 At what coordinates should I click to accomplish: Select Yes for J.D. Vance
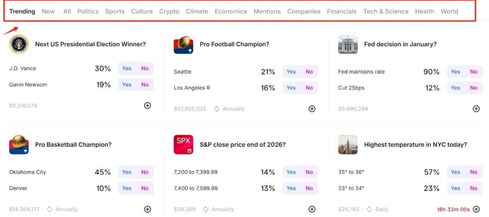click(x=127, y=68)
